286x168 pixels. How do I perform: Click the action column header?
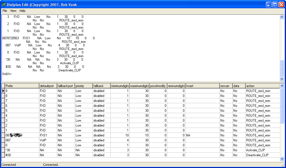click(262, 86)
